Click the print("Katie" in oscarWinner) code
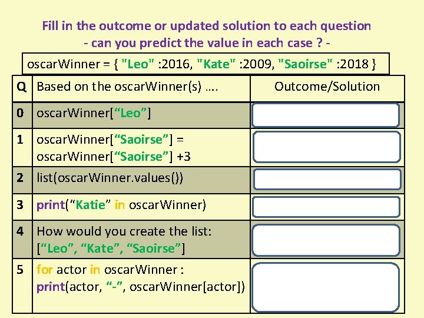This screenshot has width=424, height=318. coord(121,205)
